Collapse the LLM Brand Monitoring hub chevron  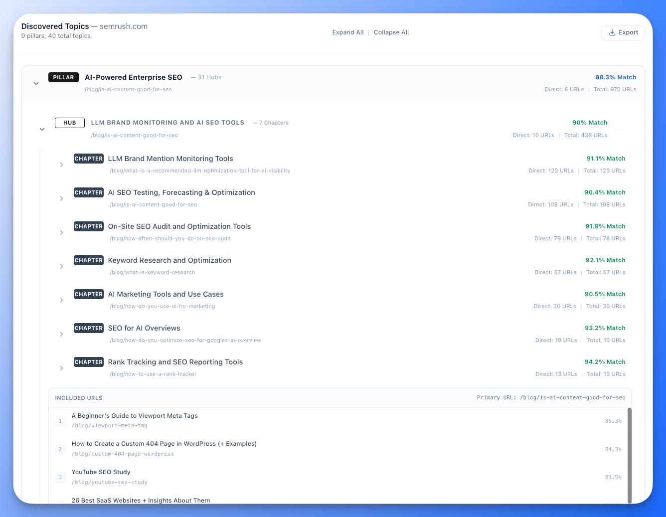(x=42, y=129)
